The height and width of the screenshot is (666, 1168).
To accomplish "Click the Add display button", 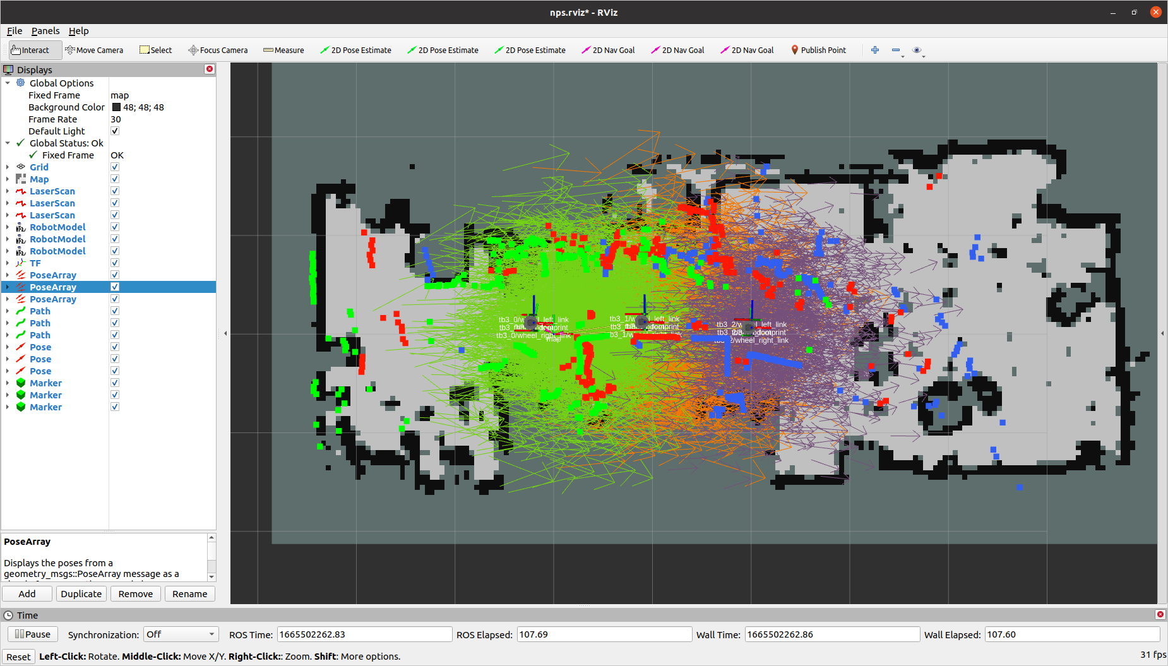I will [x=27, y=594].
